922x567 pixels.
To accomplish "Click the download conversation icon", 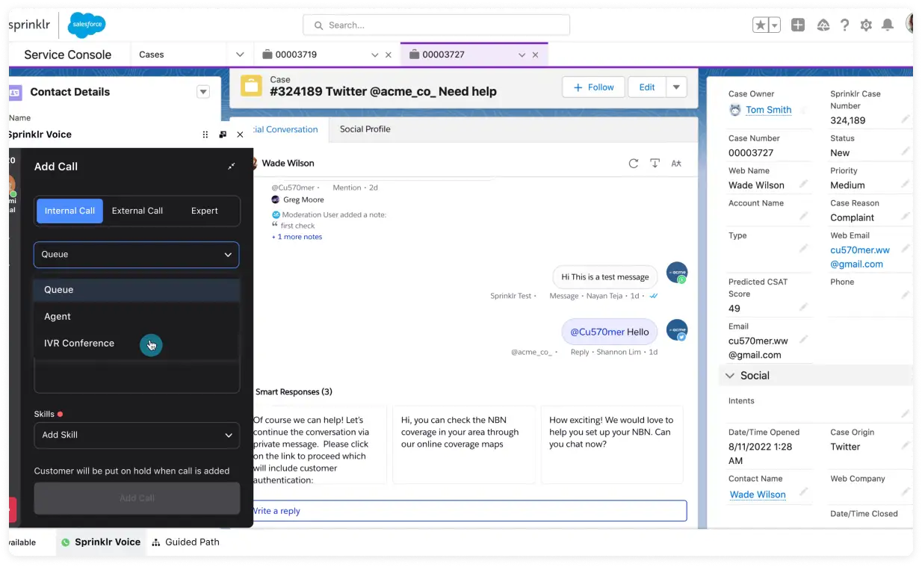I will tap(655, 163).
